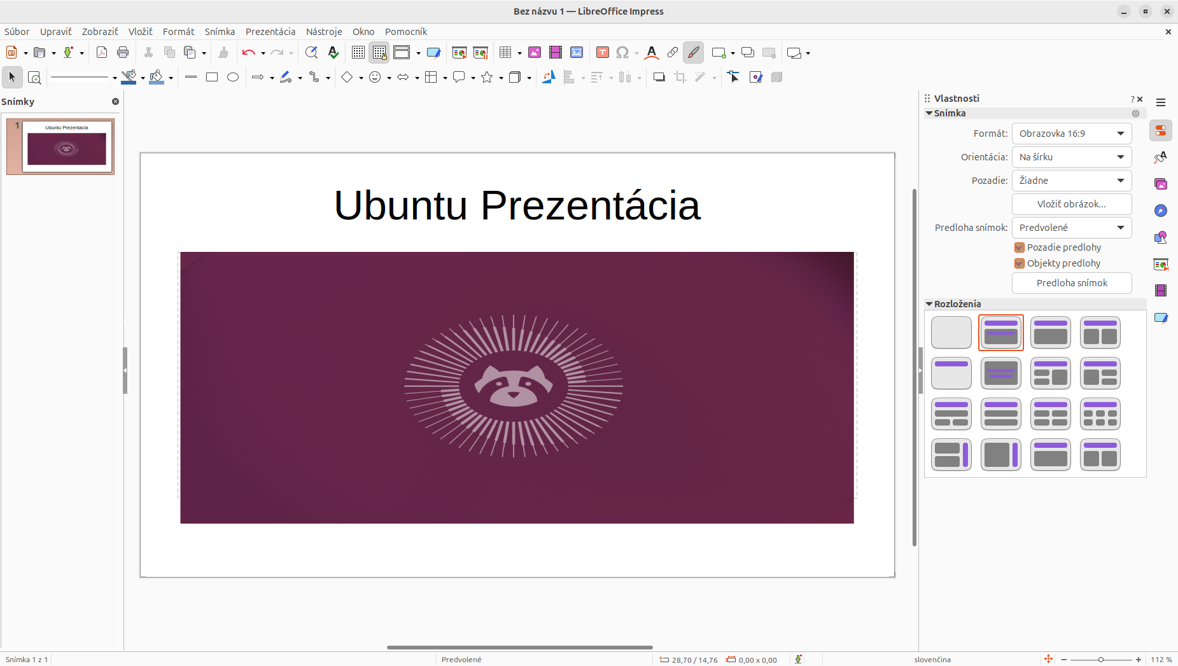The height and width of the screenshot is (666, 1178).
Task: Open the Orientácia dropdown Na šírku
Action: click(1072, 157)
